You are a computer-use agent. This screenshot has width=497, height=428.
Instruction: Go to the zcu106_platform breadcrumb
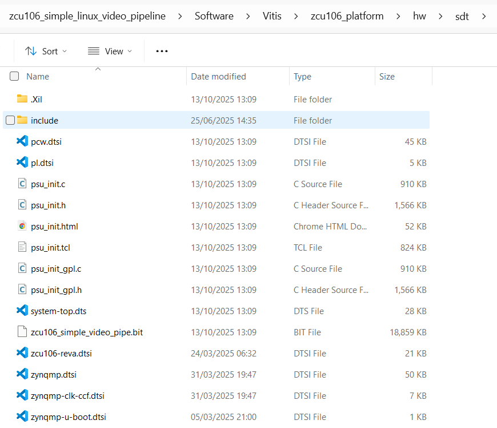(347, 16)
